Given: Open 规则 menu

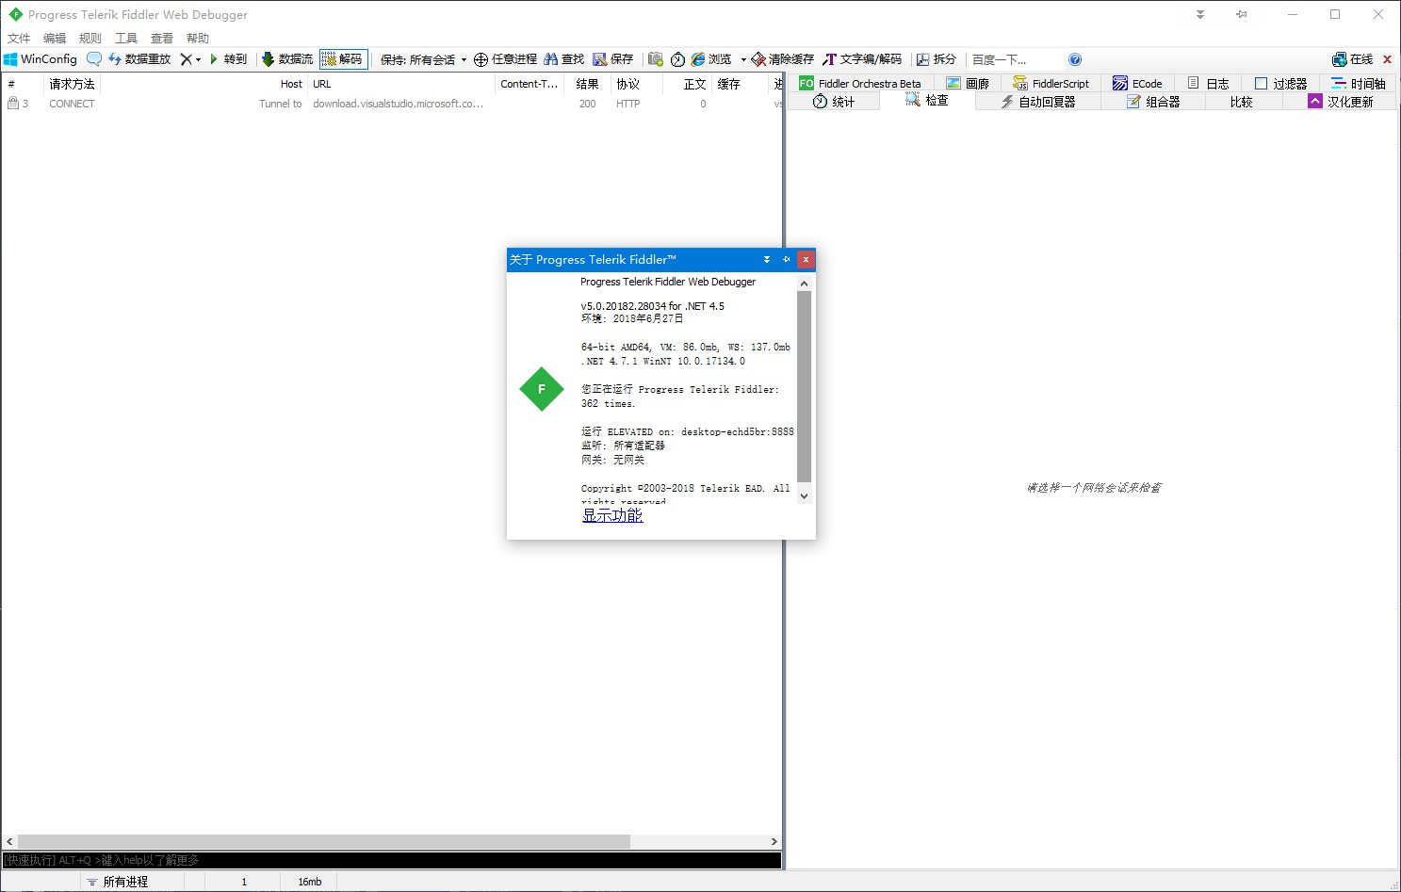Looking at the screenshot, I should click(x=90, y=39).
